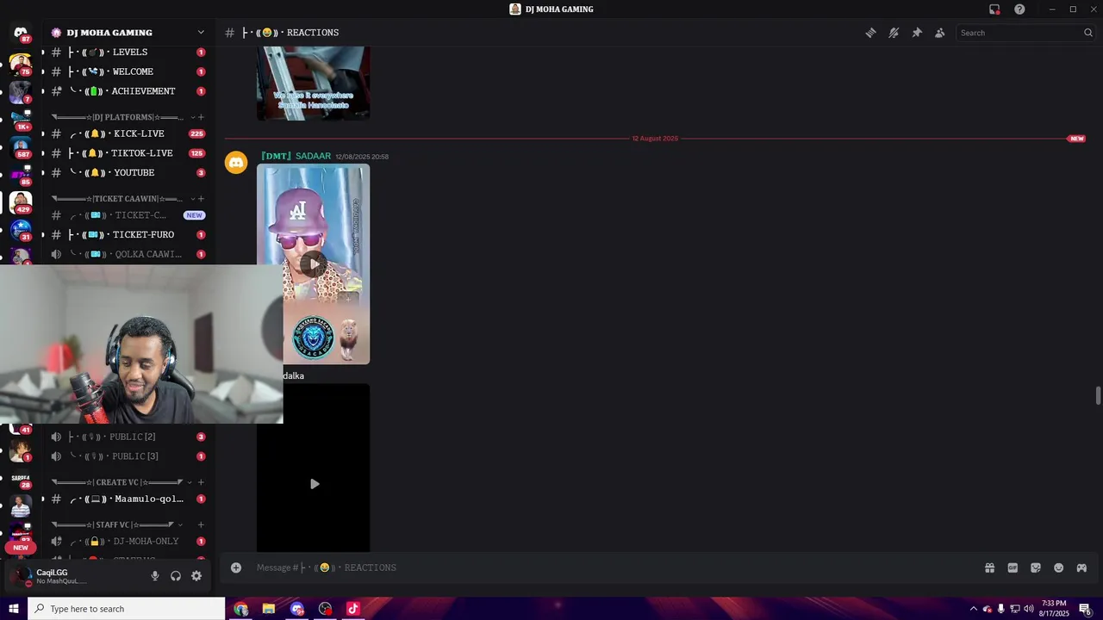Open the ACHIEVEMENT channel
Image resolution: width=1103 pixels, height=620 pixels.
click(x=128, y=91)
